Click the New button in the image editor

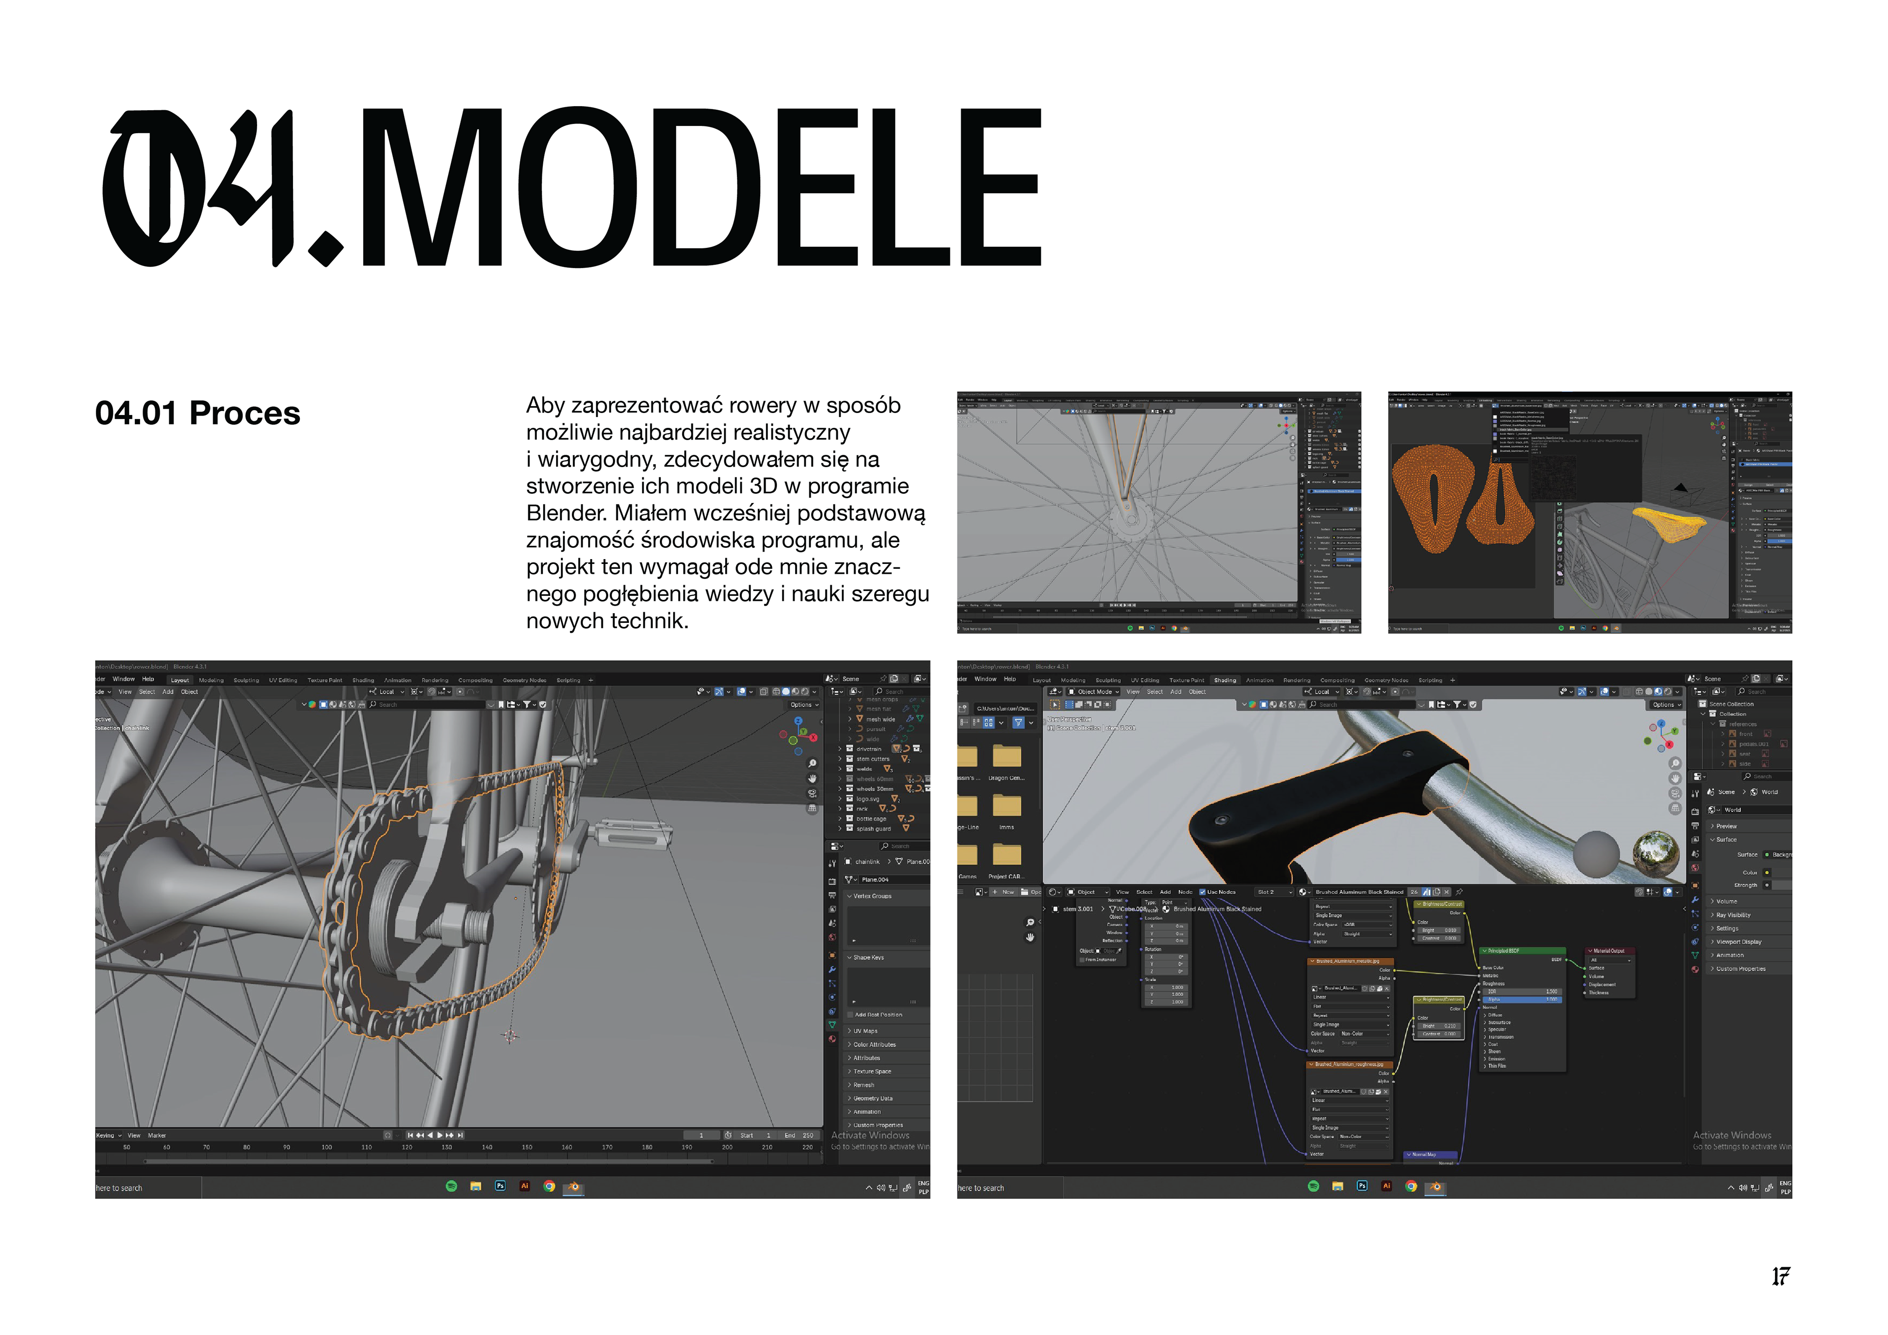coord(1005,891)
